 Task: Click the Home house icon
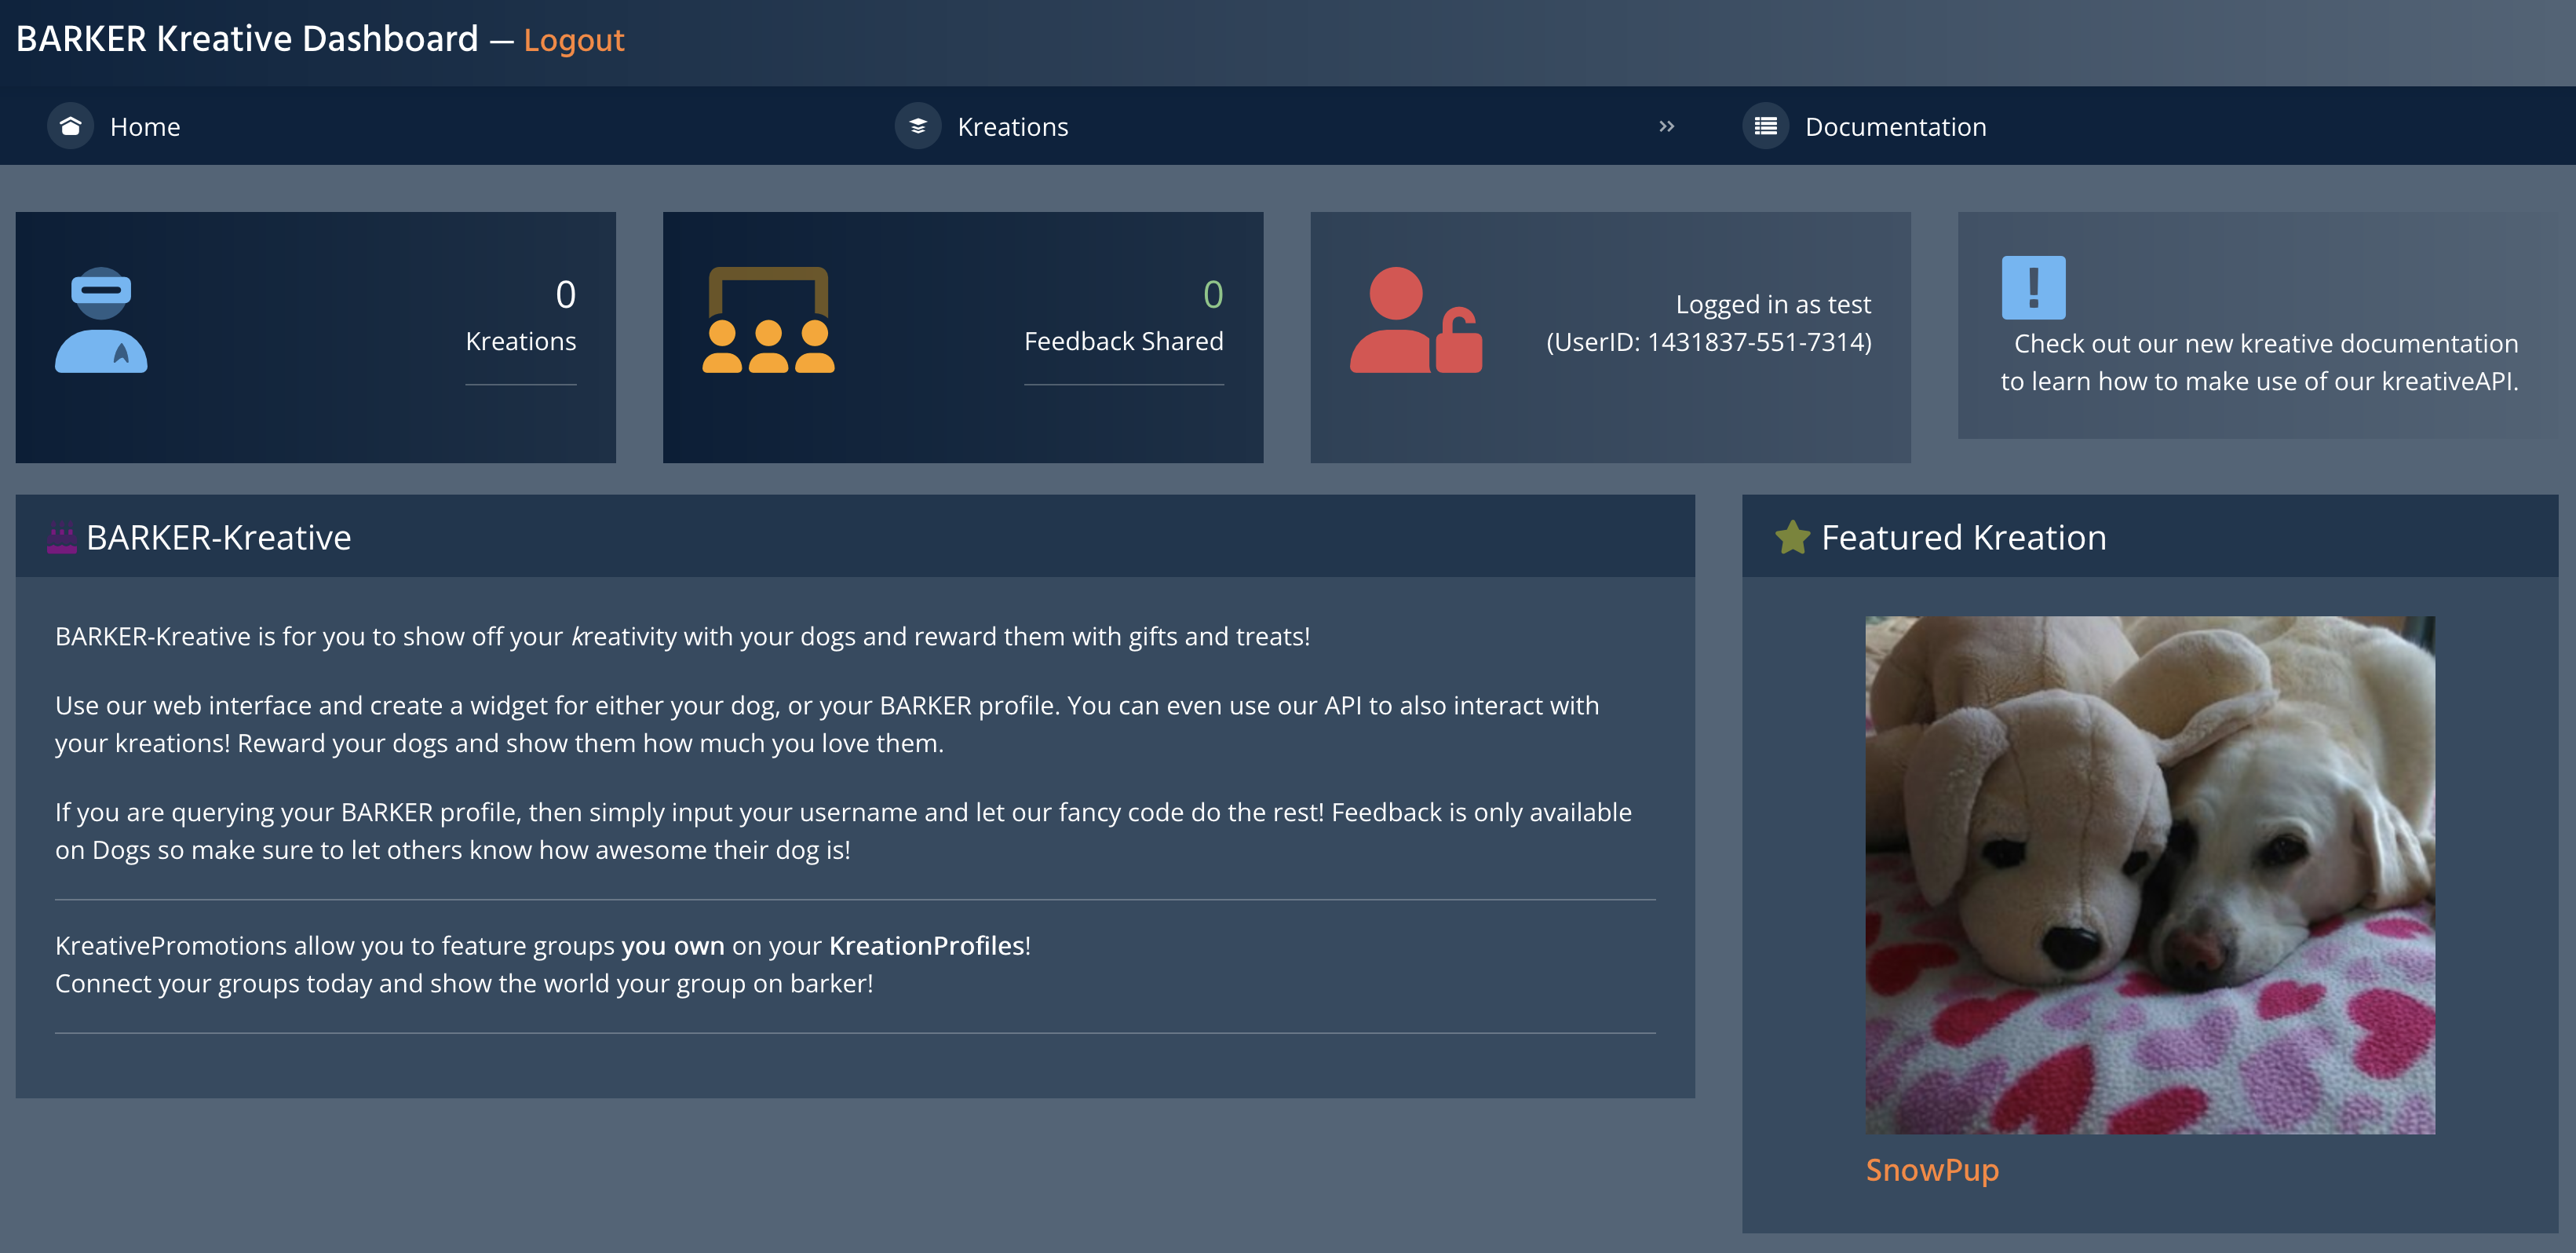coord(70,126)
